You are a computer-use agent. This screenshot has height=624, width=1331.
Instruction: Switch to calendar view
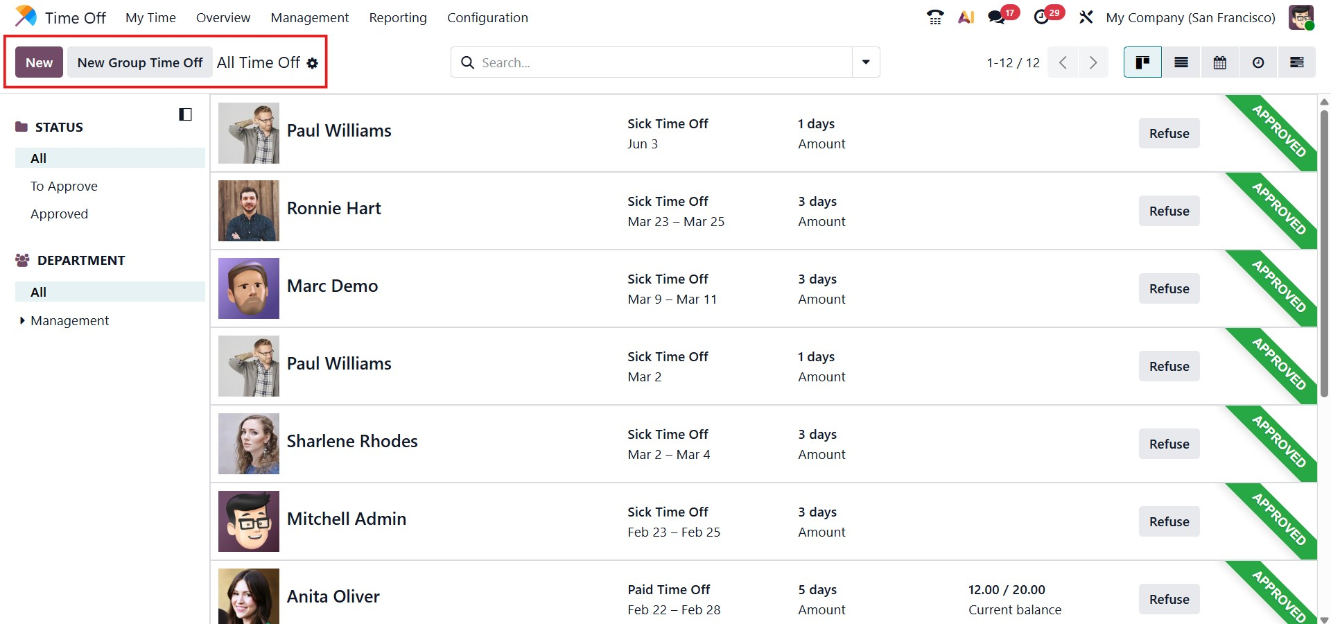[x=1219, y=62]
